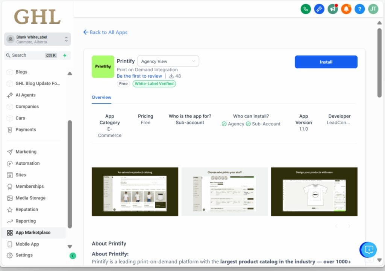This screenshot has height=271, width=385.
Task: Open the middle Printify screenshot thumbnail
Action: [x=224, y=191]
